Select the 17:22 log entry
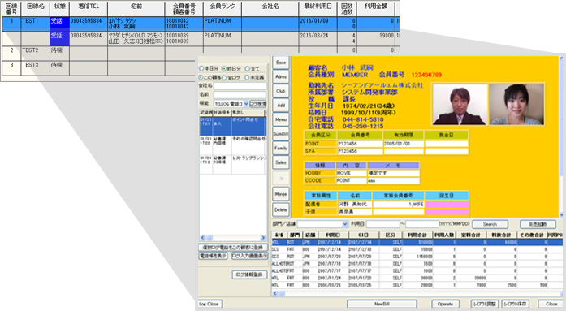566x311 pixels. pyautogui.click(x=233, y=145)
